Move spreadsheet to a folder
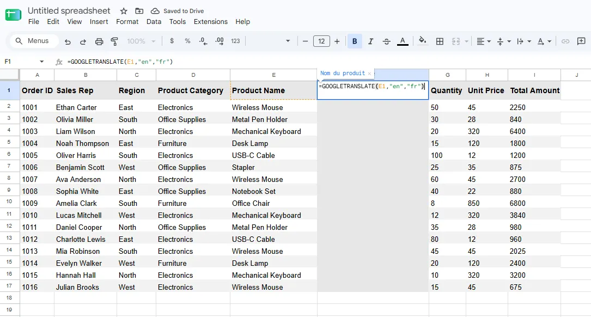The width and height of the screenshot is (591, 317). 139,11
